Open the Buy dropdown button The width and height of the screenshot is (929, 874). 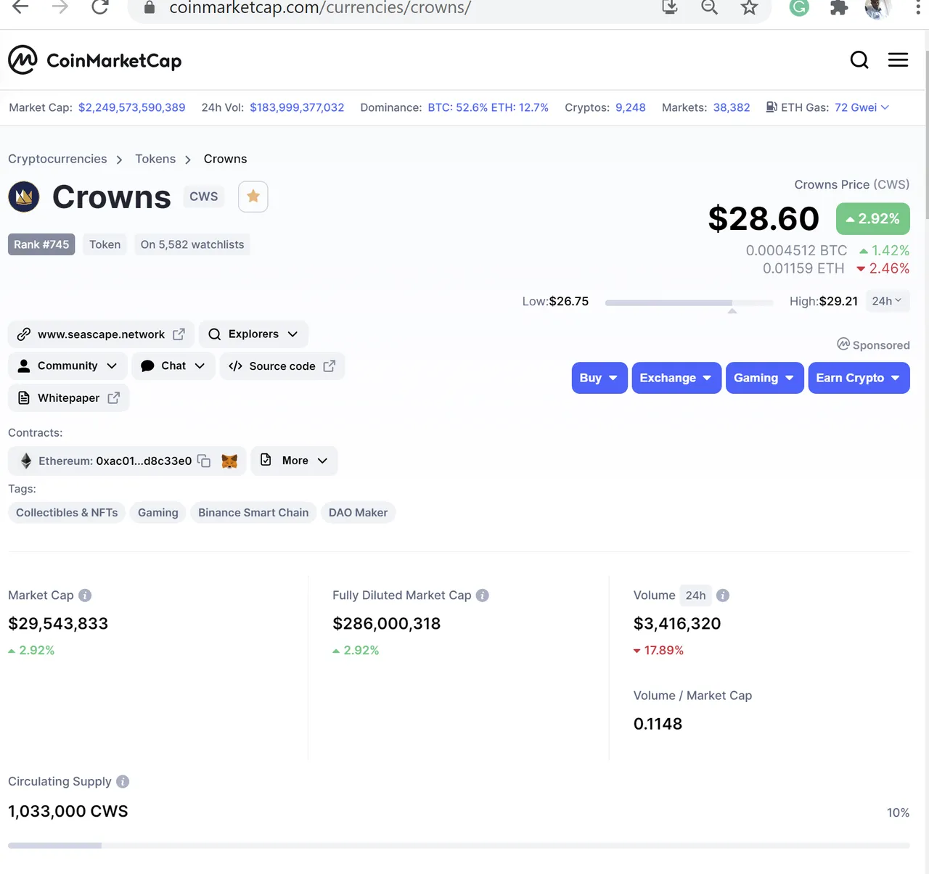(x=599, y=378)
